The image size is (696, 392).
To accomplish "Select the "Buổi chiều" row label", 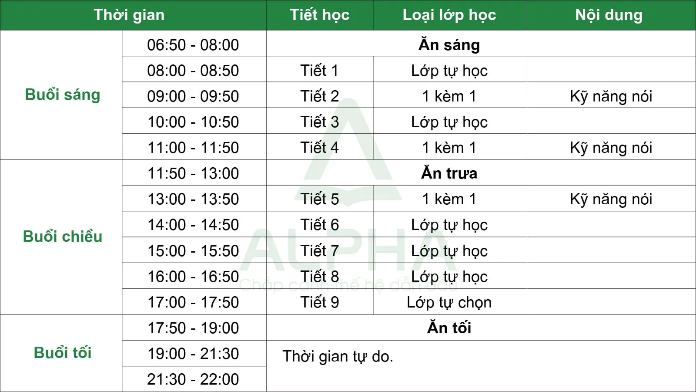I will click(x=63, y=237).
